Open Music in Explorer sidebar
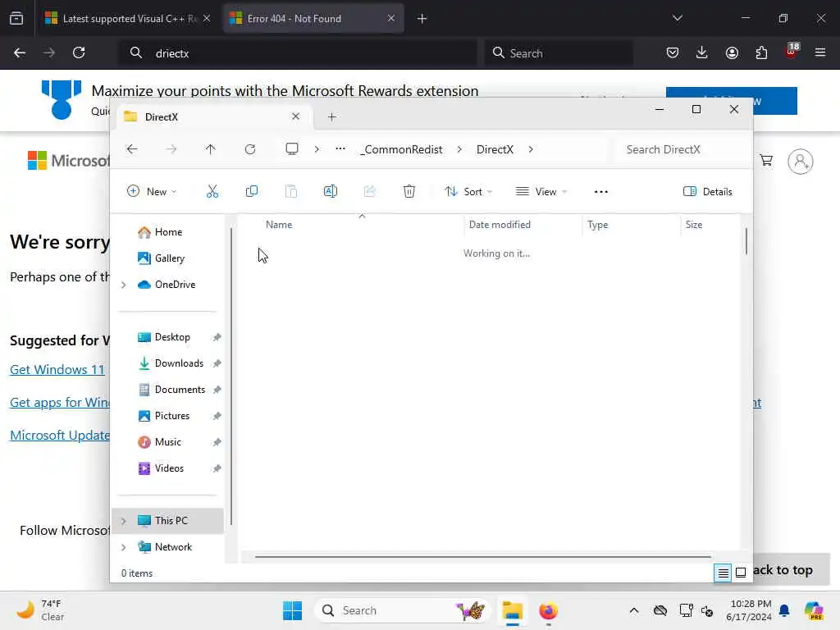This screenshot has height=630, width=840. point(167,442)
